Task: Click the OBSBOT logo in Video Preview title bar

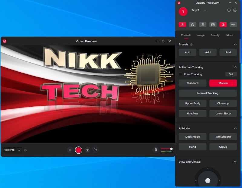Action: point(5,41)
